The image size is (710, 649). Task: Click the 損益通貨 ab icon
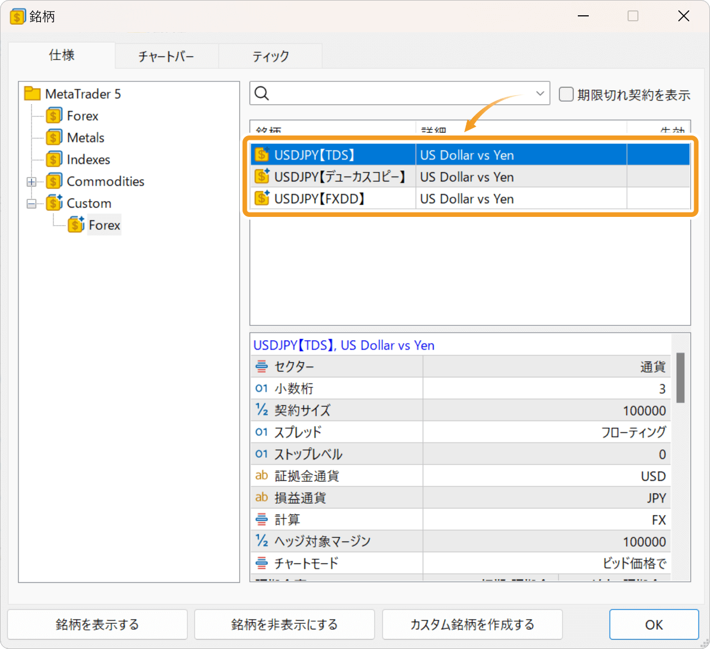pyautogui.click(x=262, y=497)
